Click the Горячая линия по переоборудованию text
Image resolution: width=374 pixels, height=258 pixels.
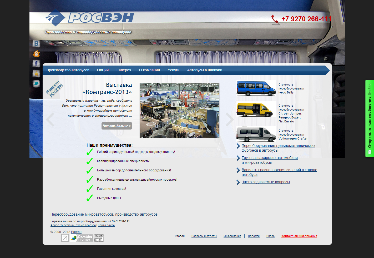pos(90,221)
